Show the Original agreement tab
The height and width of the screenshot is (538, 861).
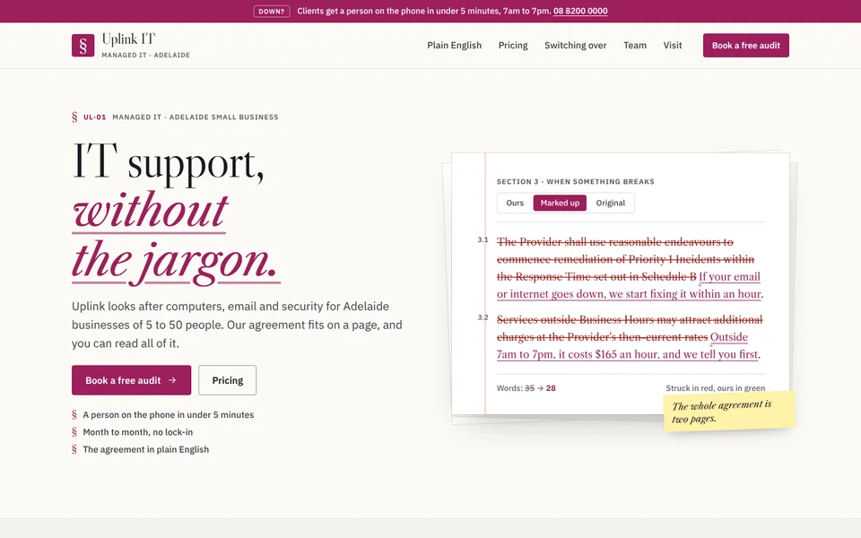coord(611,204)
